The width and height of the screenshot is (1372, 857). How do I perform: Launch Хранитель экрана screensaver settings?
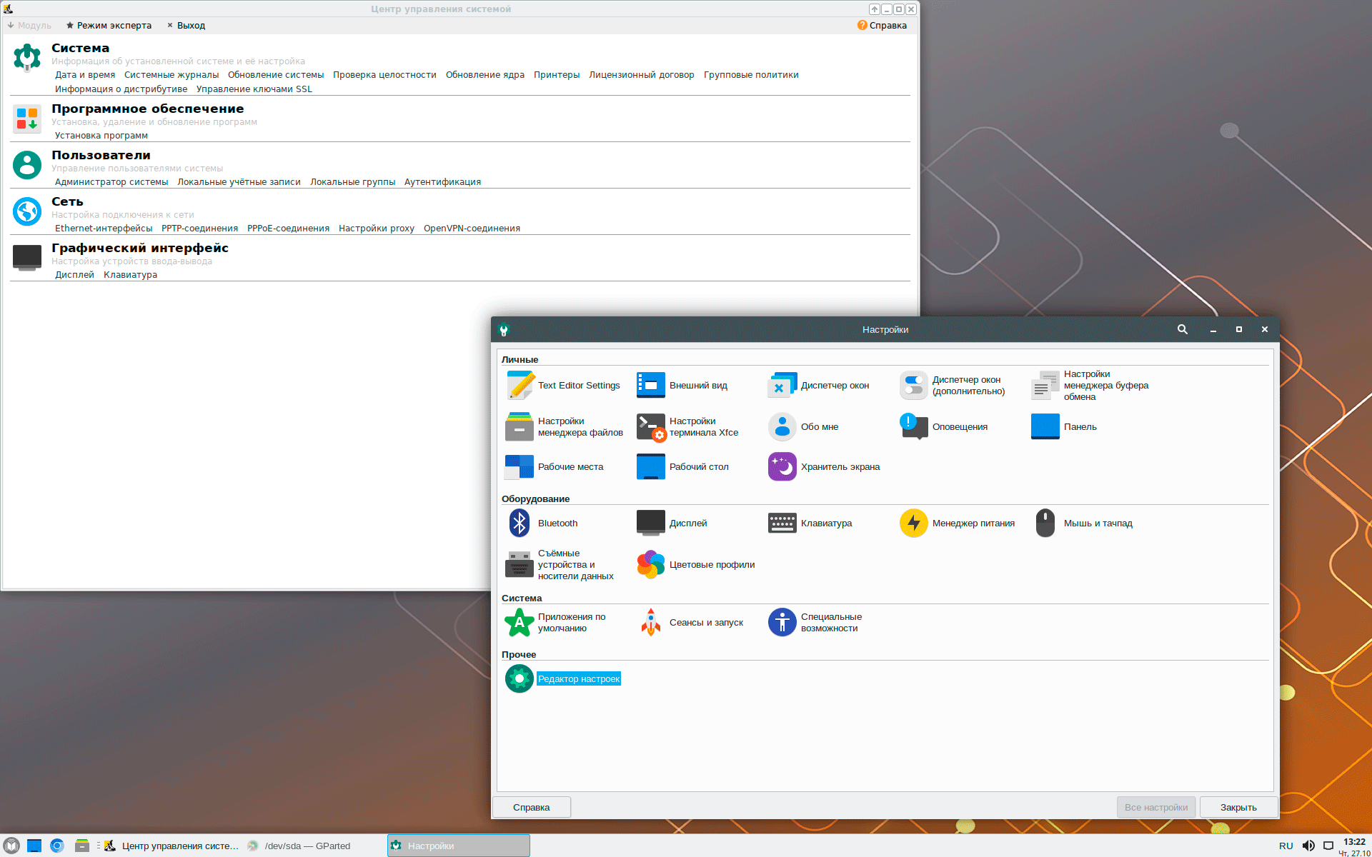(782, 467)
